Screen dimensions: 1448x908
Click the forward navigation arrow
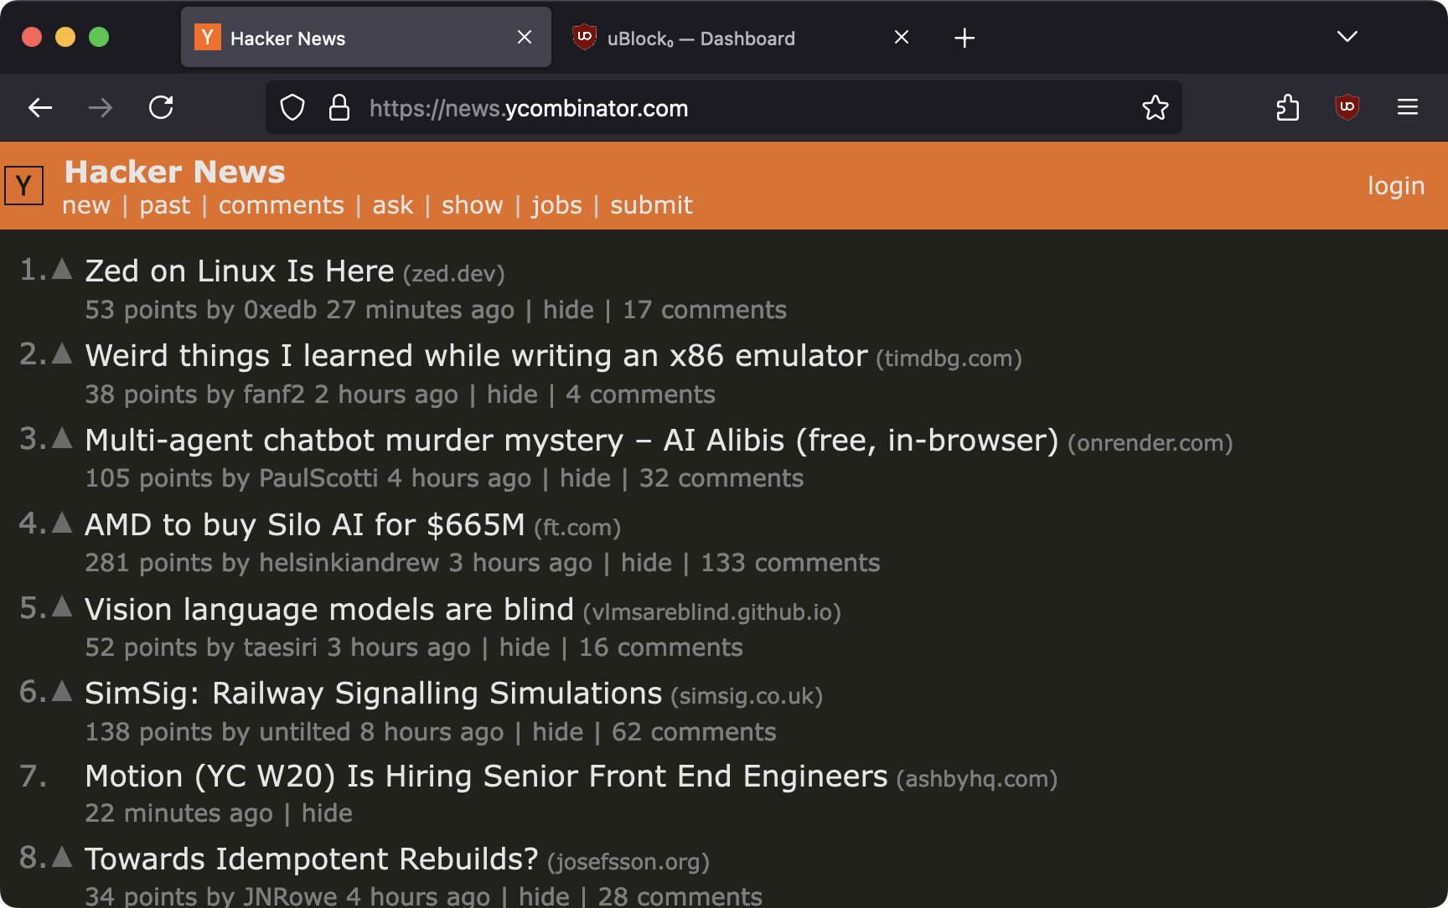tap(101, 107)
